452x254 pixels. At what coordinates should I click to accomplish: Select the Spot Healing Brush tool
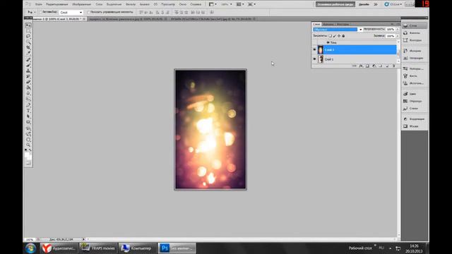[28, 59]
